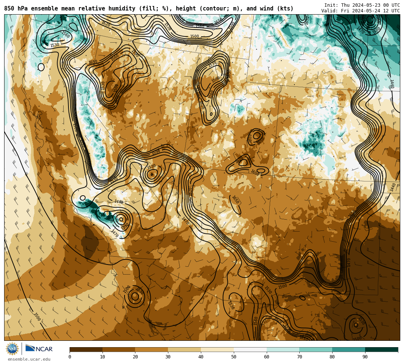Select the 20-30% orange-brown swatch
The image size is (404, 364).
(x=152, y=349)
